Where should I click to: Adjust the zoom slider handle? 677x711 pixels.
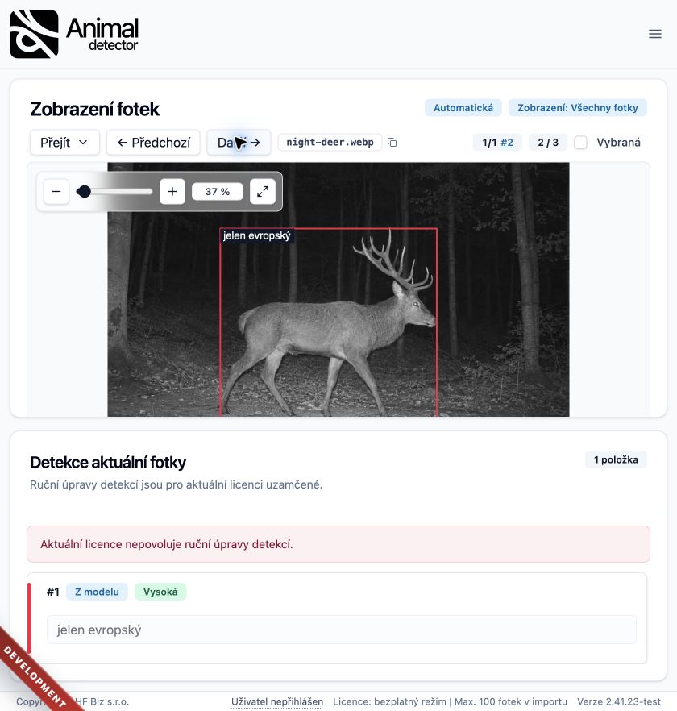click(x=84, y=191)
